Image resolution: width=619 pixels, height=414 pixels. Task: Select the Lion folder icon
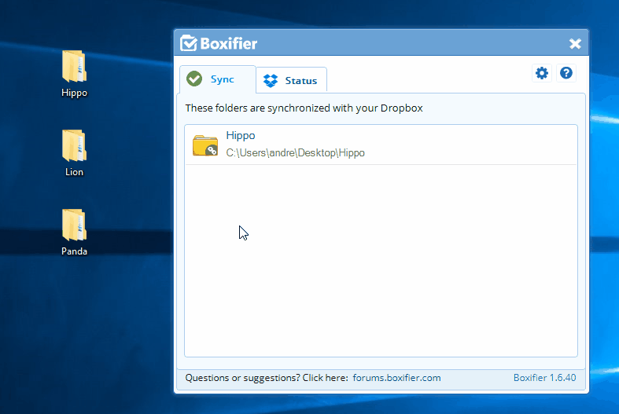point(74,145)
